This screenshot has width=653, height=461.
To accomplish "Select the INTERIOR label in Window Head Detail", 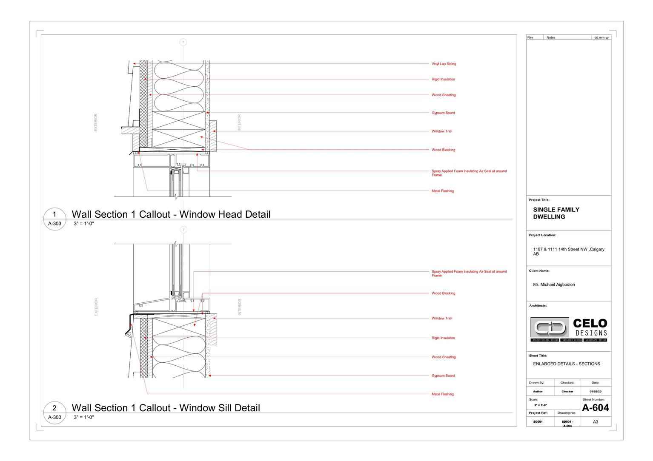I will pos(239,122).
